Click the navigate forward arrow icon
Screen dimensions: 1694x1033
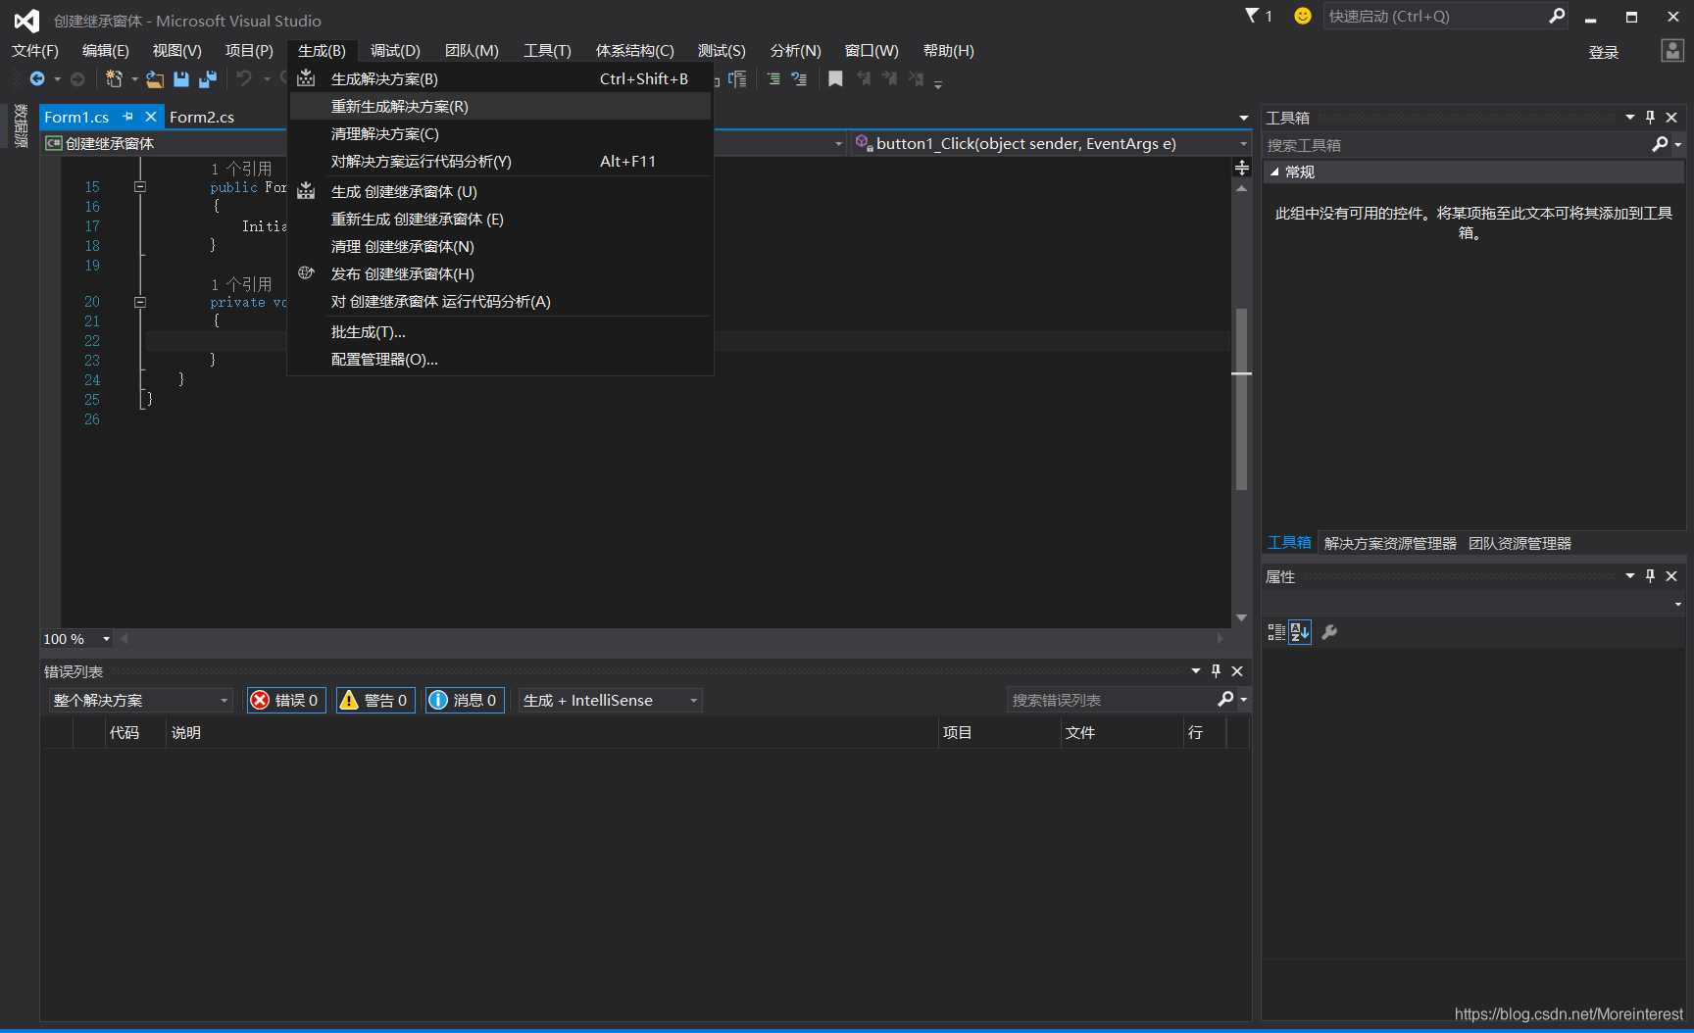pos(77,78)
